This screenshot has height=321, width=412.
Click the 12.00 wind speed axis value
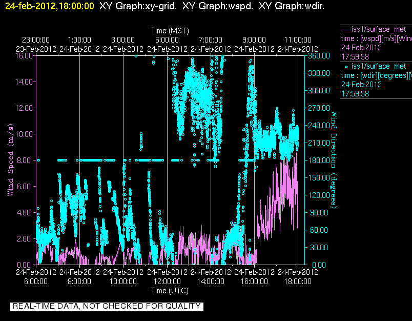click(24, 108)
